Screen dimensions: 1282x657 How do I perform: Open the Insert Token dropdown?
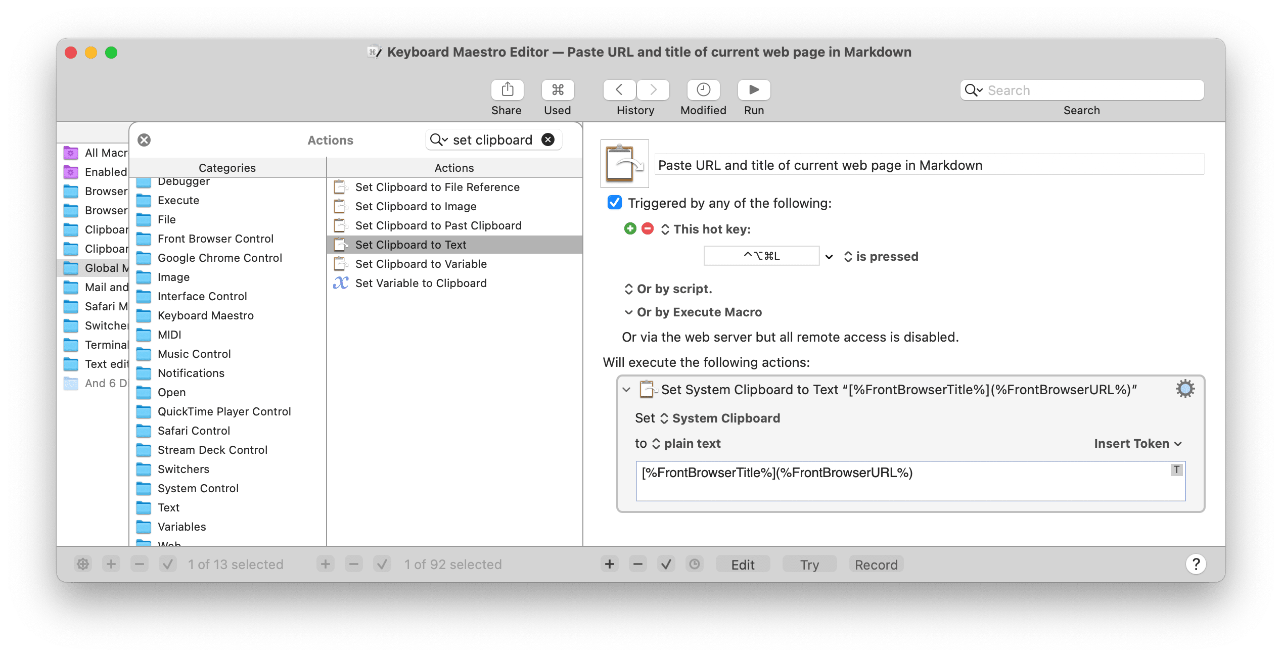pyautogui.click(x=1138, y=444)
